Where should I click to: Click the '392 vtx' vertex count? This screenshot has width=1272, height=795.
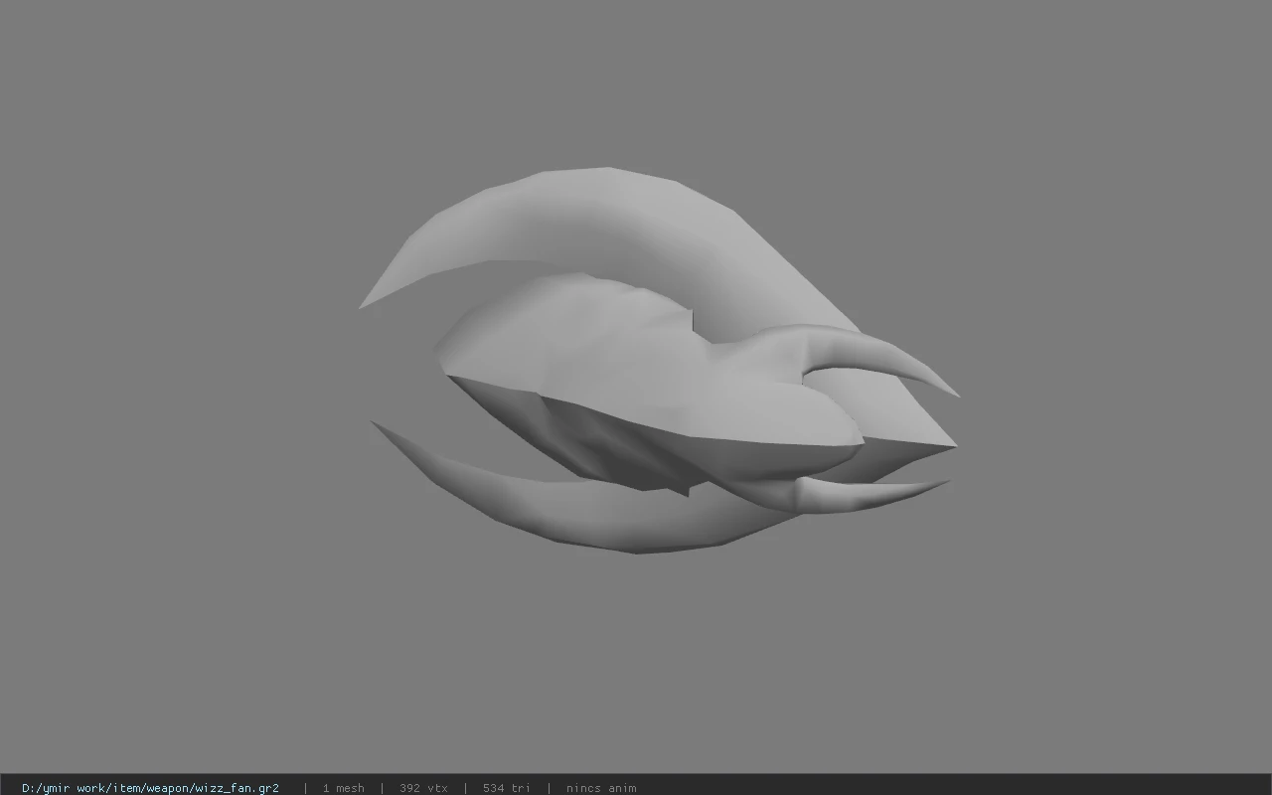(x=423, y=788)
